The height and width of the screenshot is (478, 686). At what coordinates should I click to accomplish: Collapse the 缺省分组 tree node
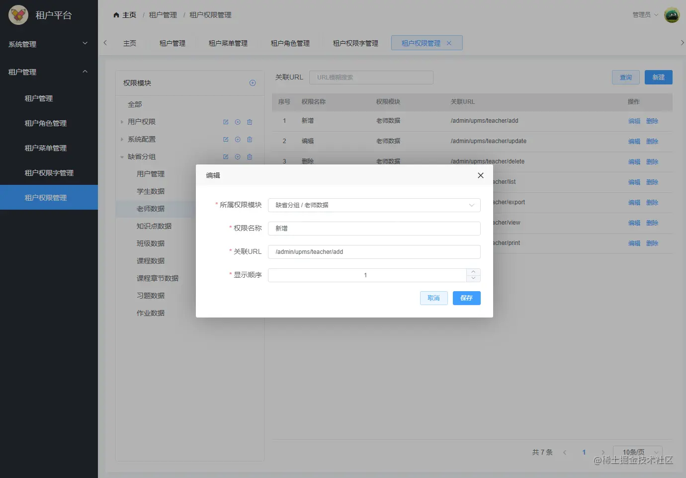point(122,157)
